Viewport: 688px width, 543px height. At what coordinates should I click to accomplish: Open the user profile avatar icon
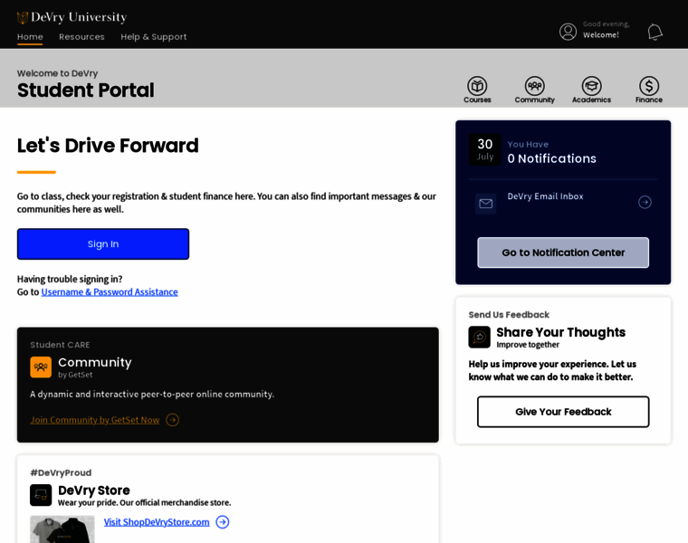(568, 32)
